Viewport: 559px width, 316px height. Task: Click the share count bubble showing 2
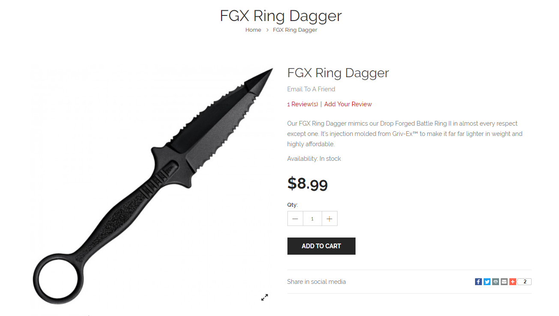(525, 282)
